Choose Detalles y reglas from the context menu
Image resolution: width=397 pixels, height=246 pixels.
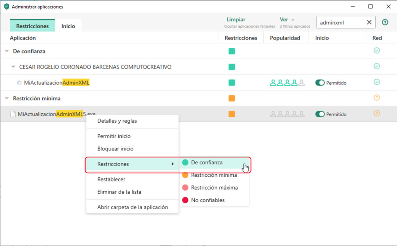(x=117, y=121)
